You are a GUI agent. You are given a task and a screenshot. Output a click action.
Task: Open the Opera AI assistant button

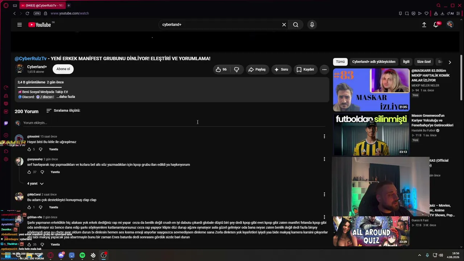pos(451,13)
